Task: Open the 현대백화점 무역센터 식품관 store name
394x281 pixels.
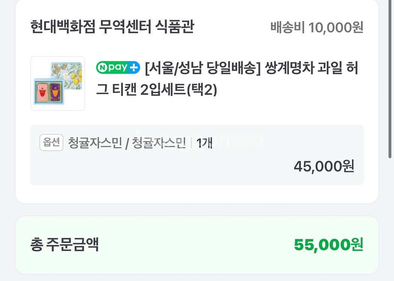Action: click(x=112, y=27)
